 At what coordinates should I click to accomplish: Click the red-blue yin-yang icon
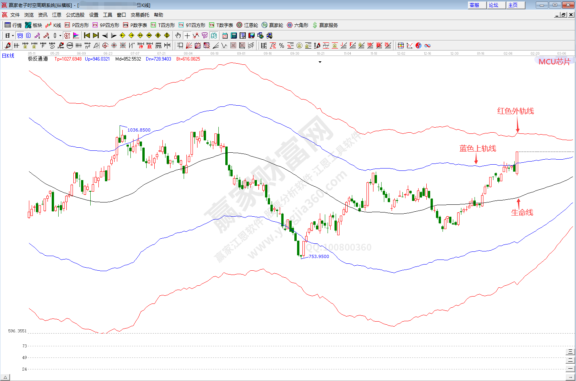click(419, 46)
